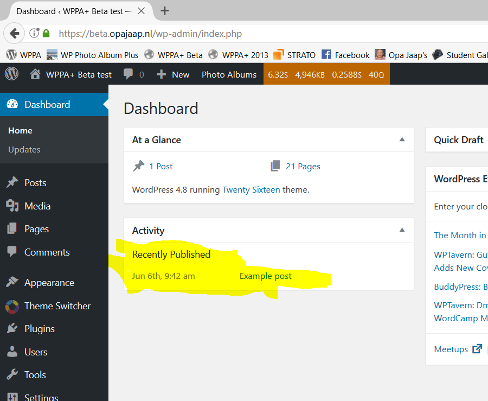Screen dimensions: 488x401
Task: Go to the Home submenu item
Action: (20, 130)
